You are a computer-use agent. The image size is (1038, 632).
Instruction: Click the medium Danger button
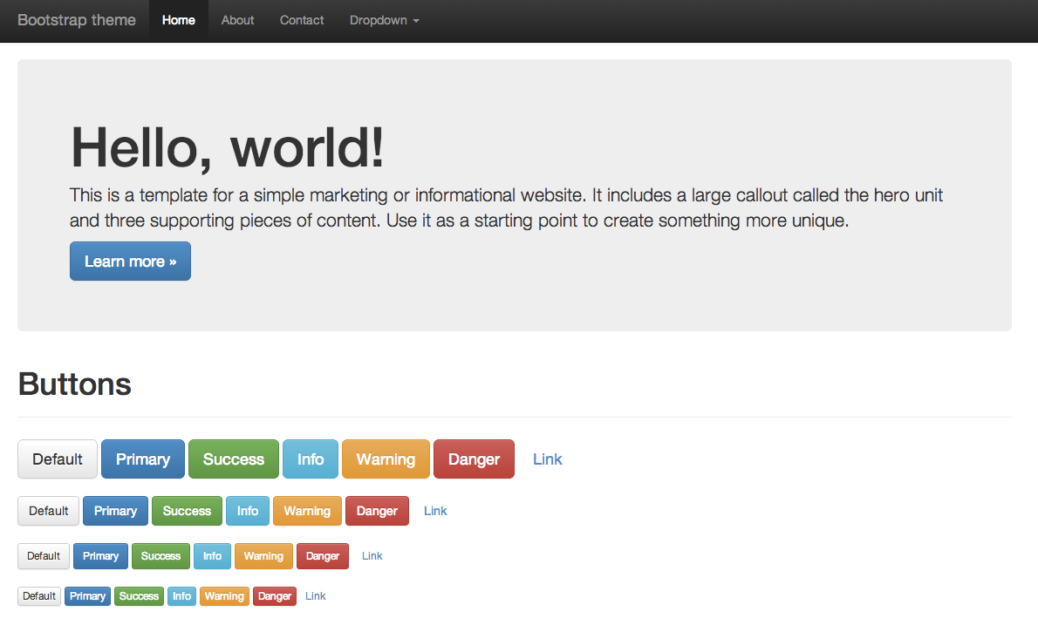(377, 511)
